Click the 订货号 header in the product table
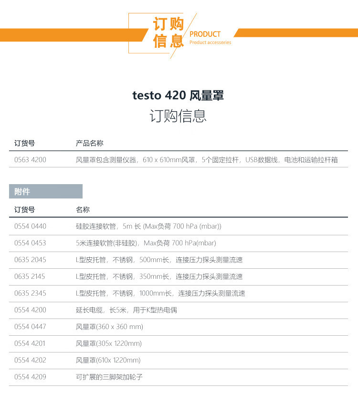Screen dimensions: 358x396 24,143
